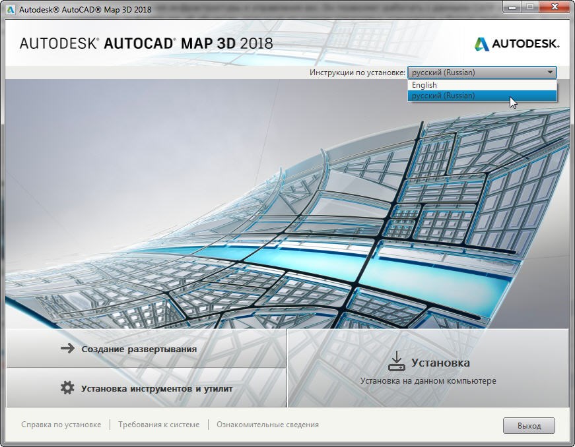Choose English from the language list

(482, 85)
